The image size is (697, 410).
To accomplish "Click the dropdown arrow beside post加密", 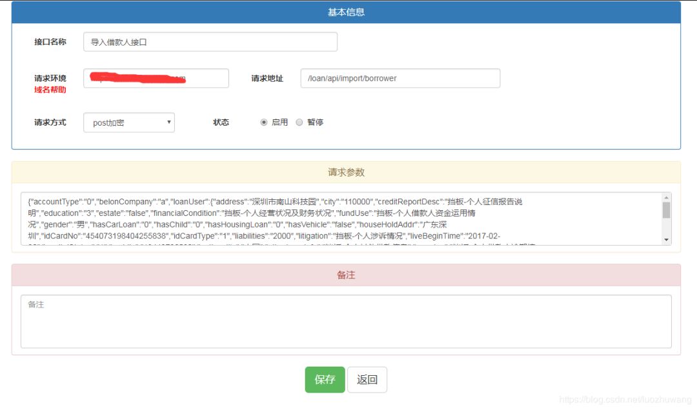I will (x=168, y=122).
